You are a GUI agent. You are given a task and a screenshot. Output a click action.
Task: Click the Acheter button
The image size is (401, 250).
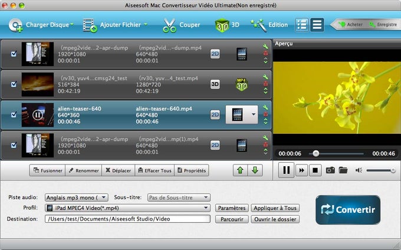click(x=350, y=25)
